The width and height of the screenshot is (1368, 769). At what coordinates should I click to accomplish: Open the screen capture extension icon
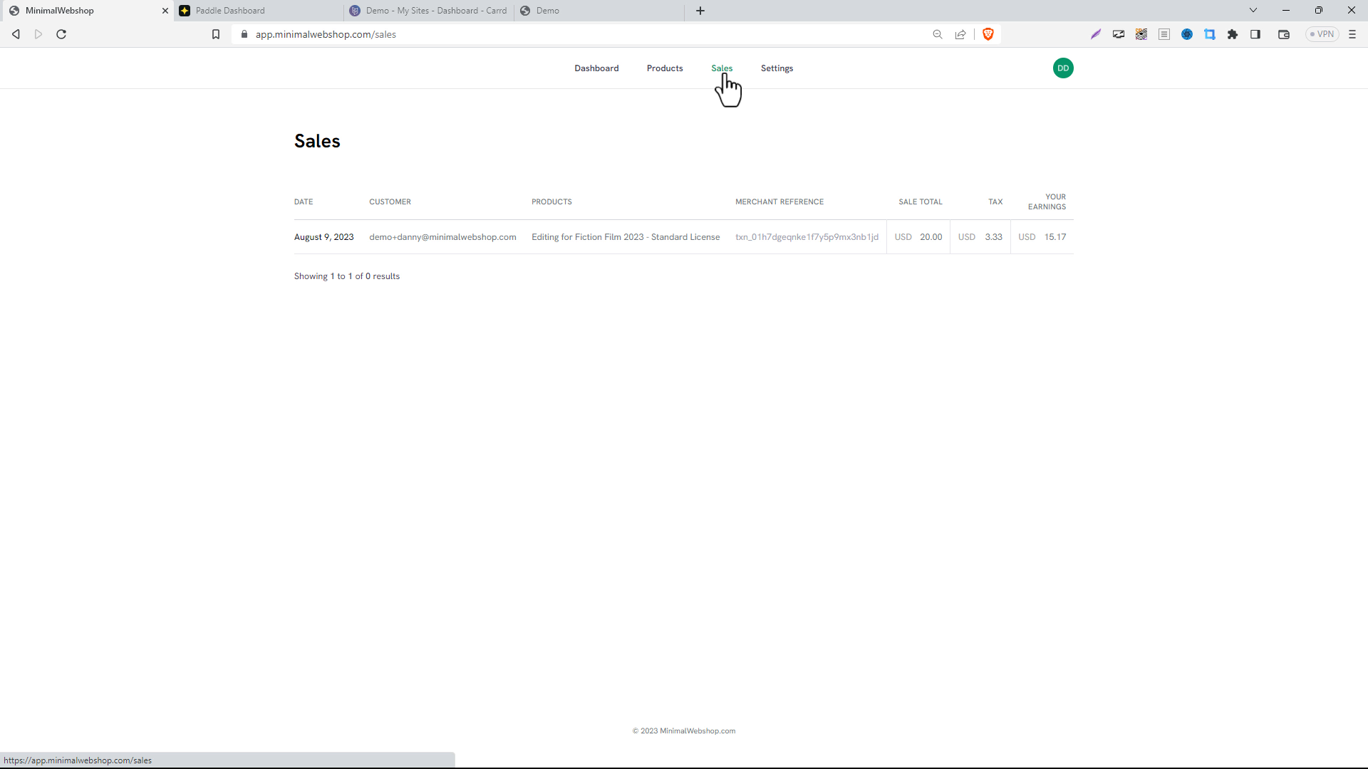point(1119,34)
